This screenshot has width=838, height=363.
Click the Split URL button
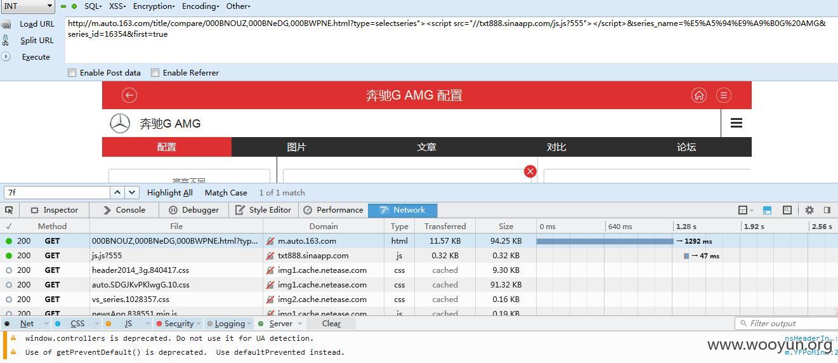(37, 41)
